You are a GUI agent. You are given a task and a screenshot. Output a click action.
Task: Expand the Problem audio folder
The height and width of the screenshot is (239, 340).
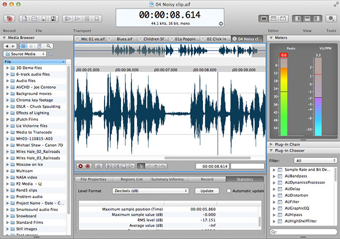pyautogui.click(x=7, y=197)
